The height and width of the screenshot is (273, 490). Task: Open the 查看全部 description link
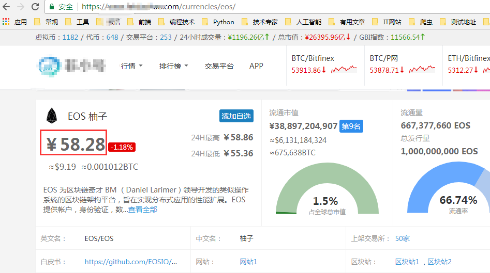coord(142,210)
